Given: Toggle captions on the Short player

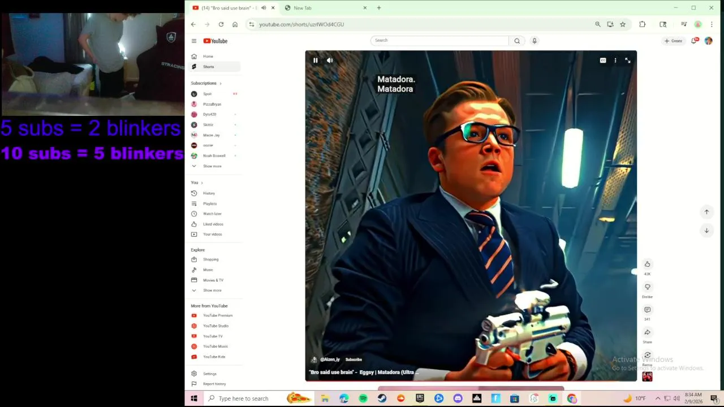Looking at the screenshot, I should coord(603,60).
